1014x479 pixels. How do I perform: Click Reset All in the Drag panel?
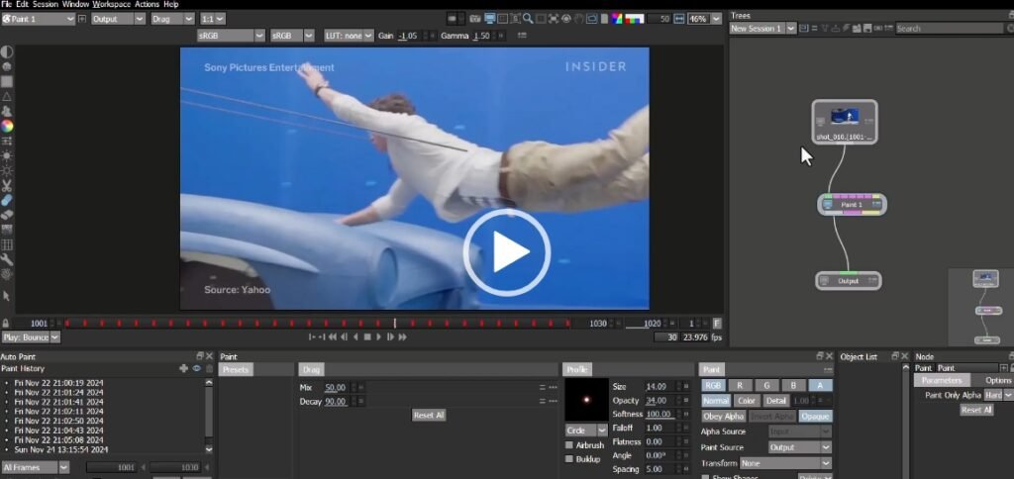point(428,415)
